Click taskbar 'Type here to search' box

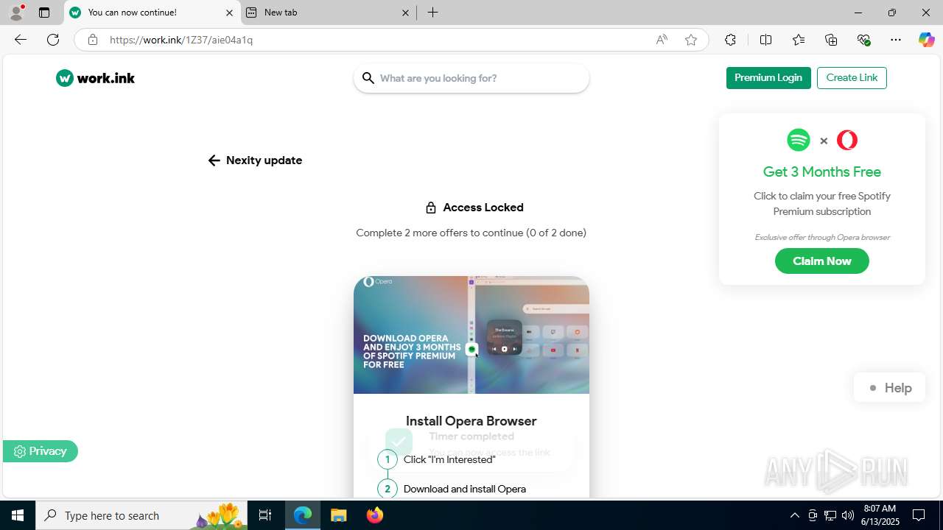pos(143,515)
